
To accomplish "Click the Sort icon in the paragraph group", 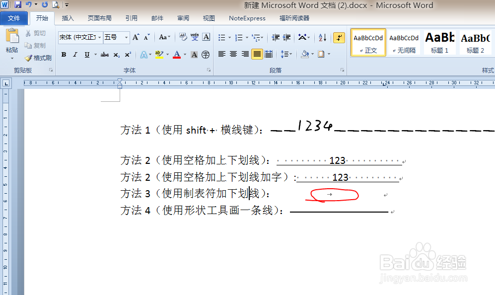I will tap(322, 37).
